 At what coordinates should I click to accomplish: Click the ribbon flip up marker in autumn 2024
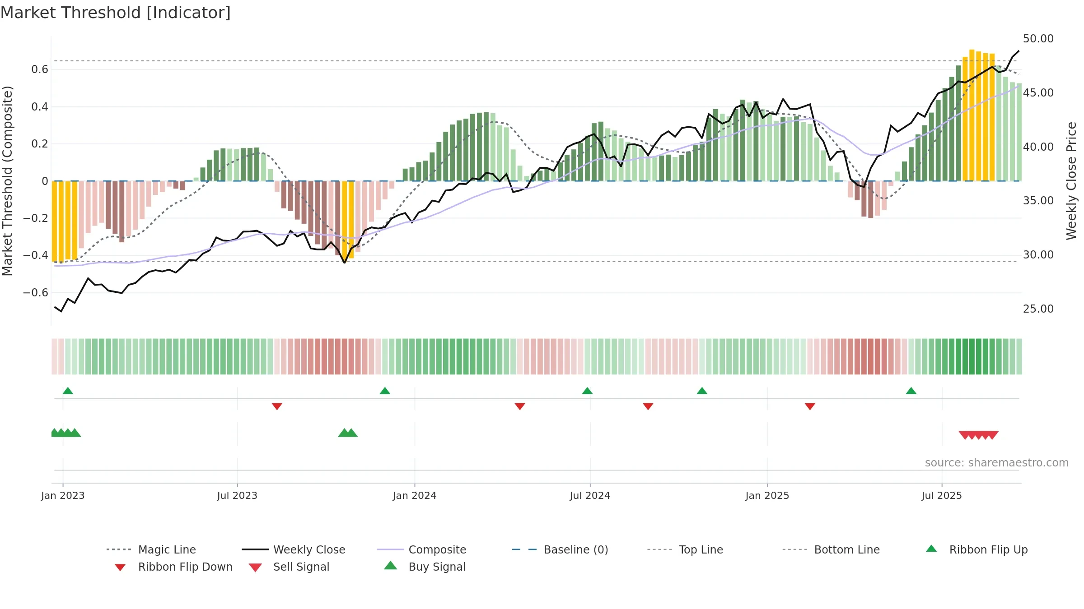(x=702, y=391)
